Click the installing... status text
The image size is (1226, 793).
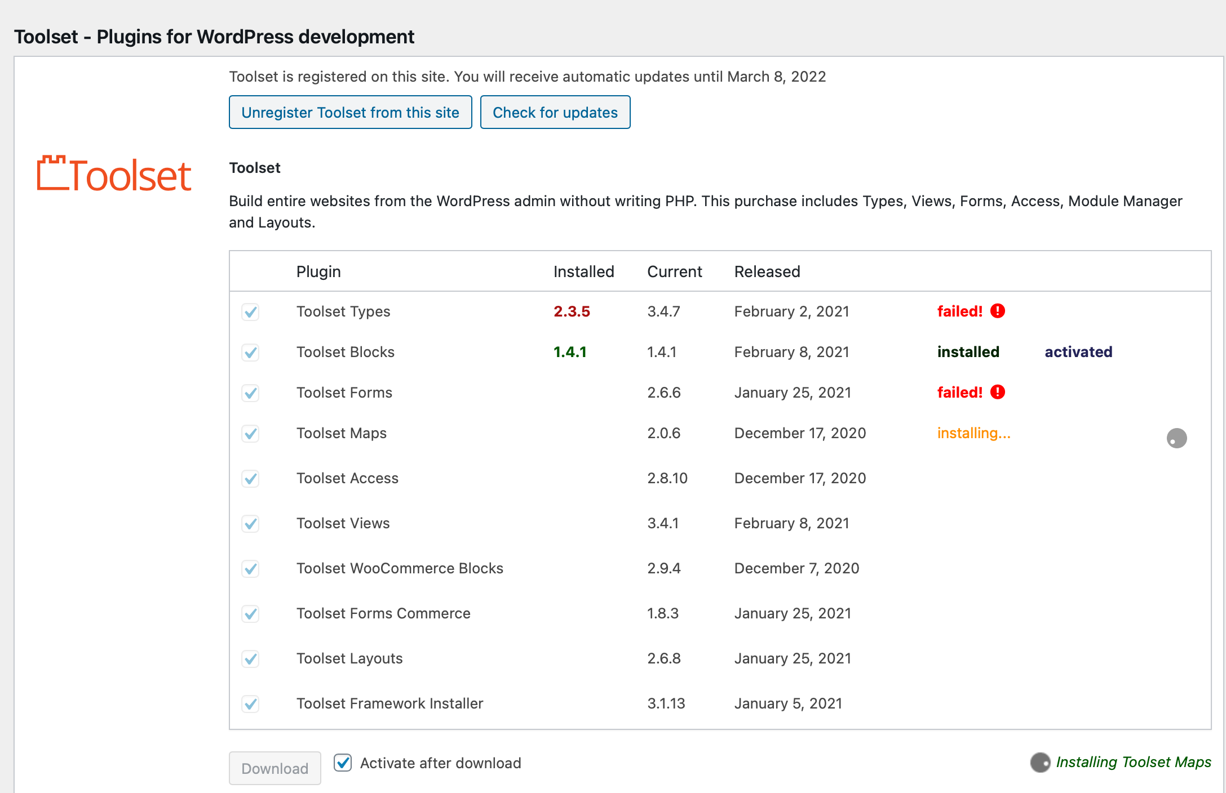click(973, 433)
